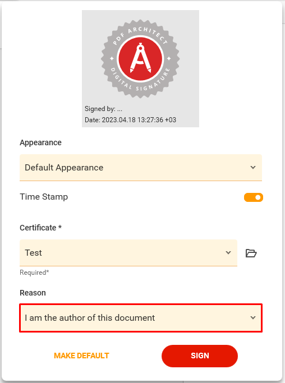This screenshot has width=285, height=383.
Task: Click the red PDF Architect compass logo
Action: click(140, 59)
